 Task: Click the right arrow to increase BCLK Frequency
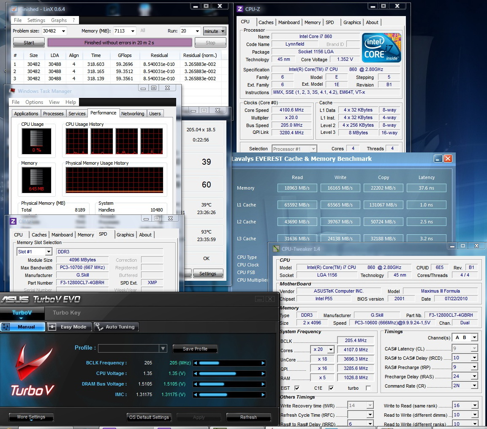point(264,363)
